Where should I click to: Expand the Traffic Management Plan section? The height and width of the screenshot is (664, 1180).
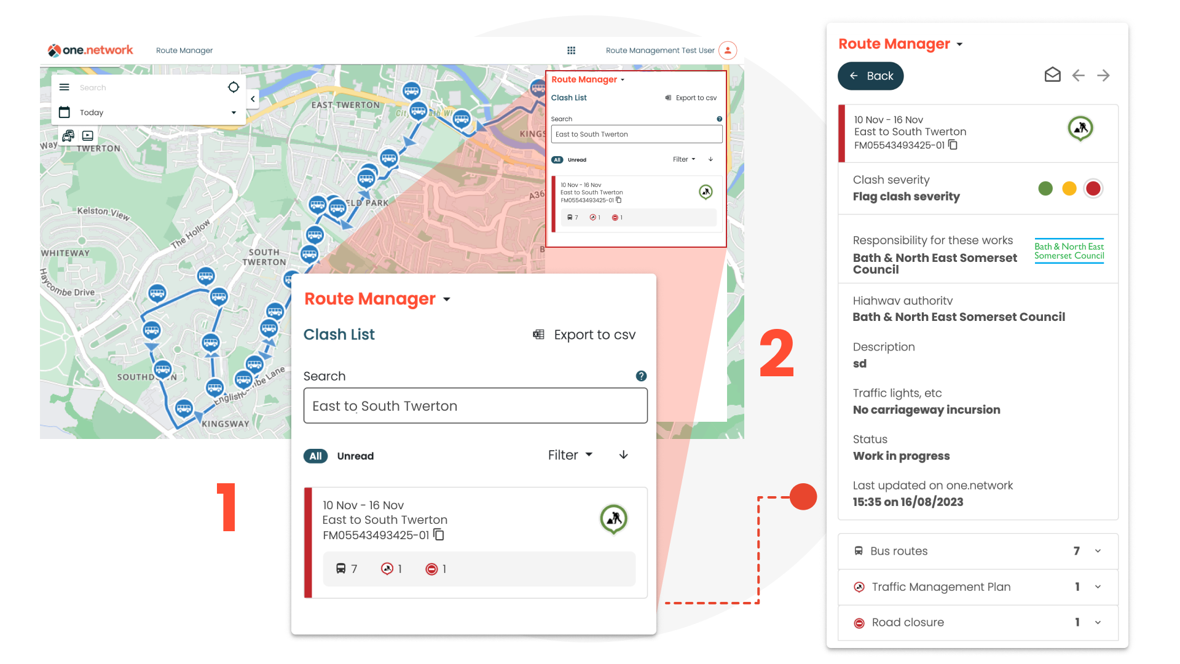point(978,587)
